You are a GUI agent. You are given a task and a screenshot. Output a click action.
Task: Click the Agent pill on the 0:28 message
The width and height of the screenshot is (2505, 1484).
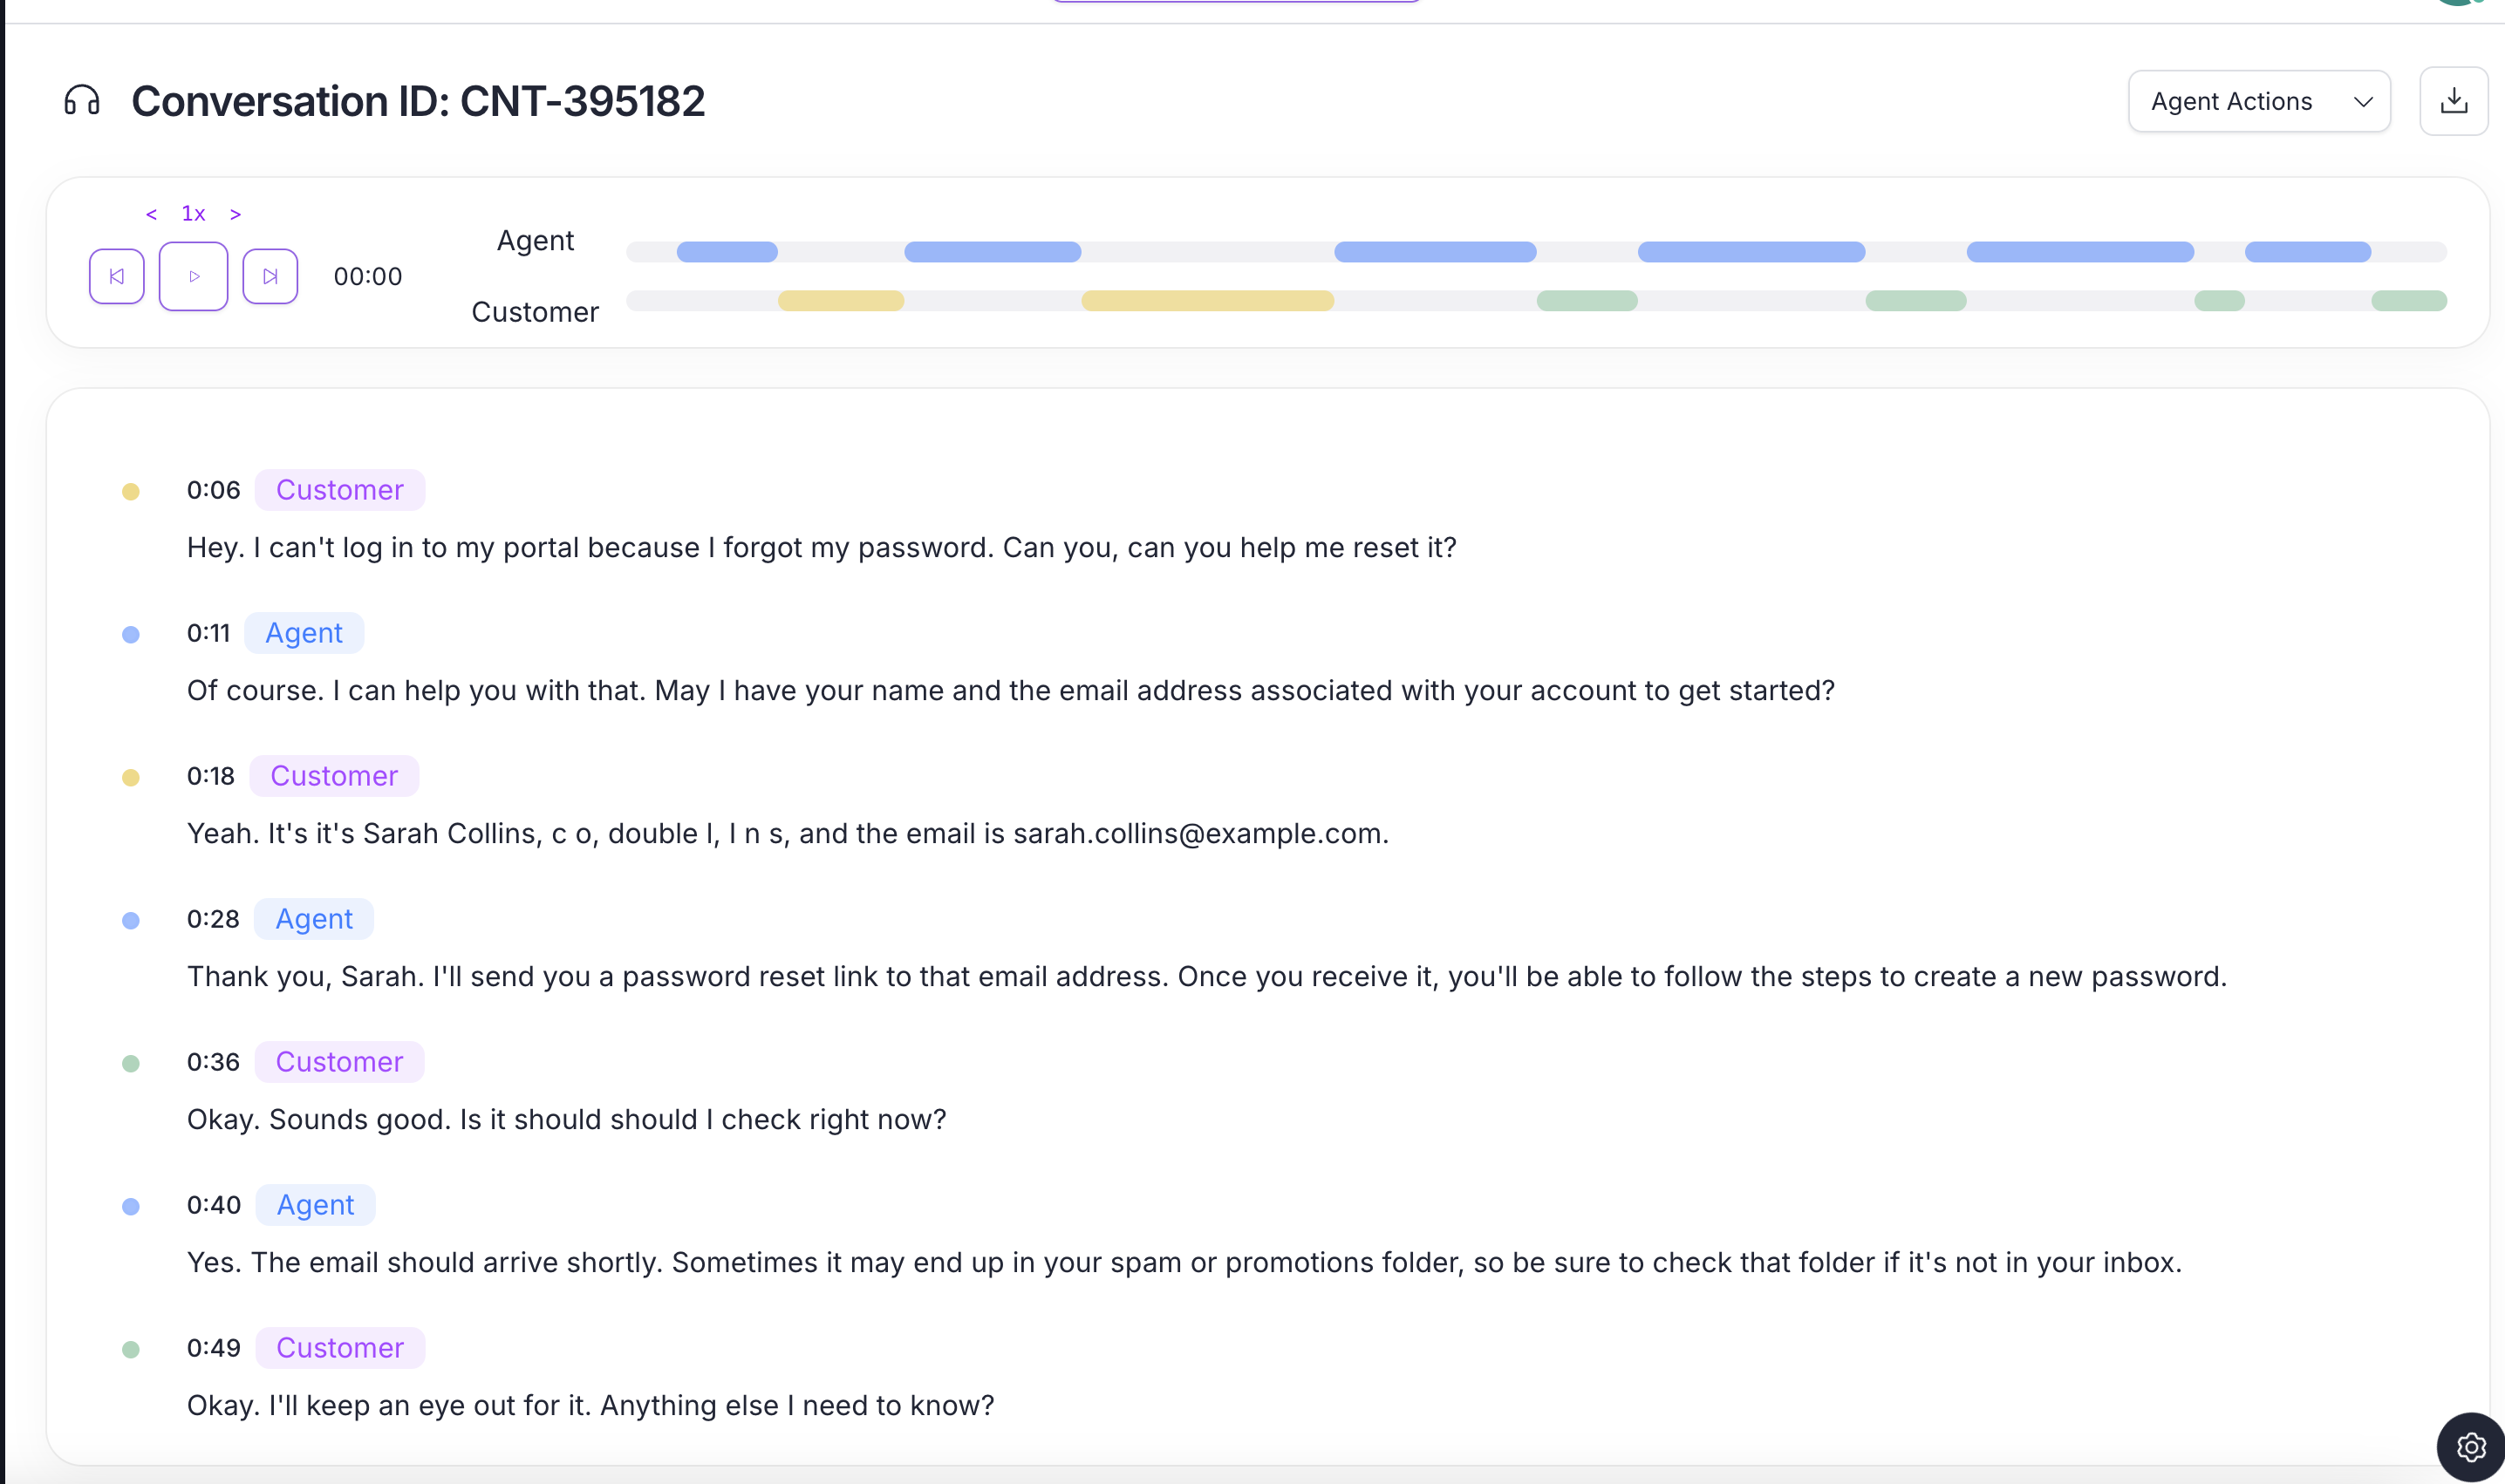tap(313, 918)
